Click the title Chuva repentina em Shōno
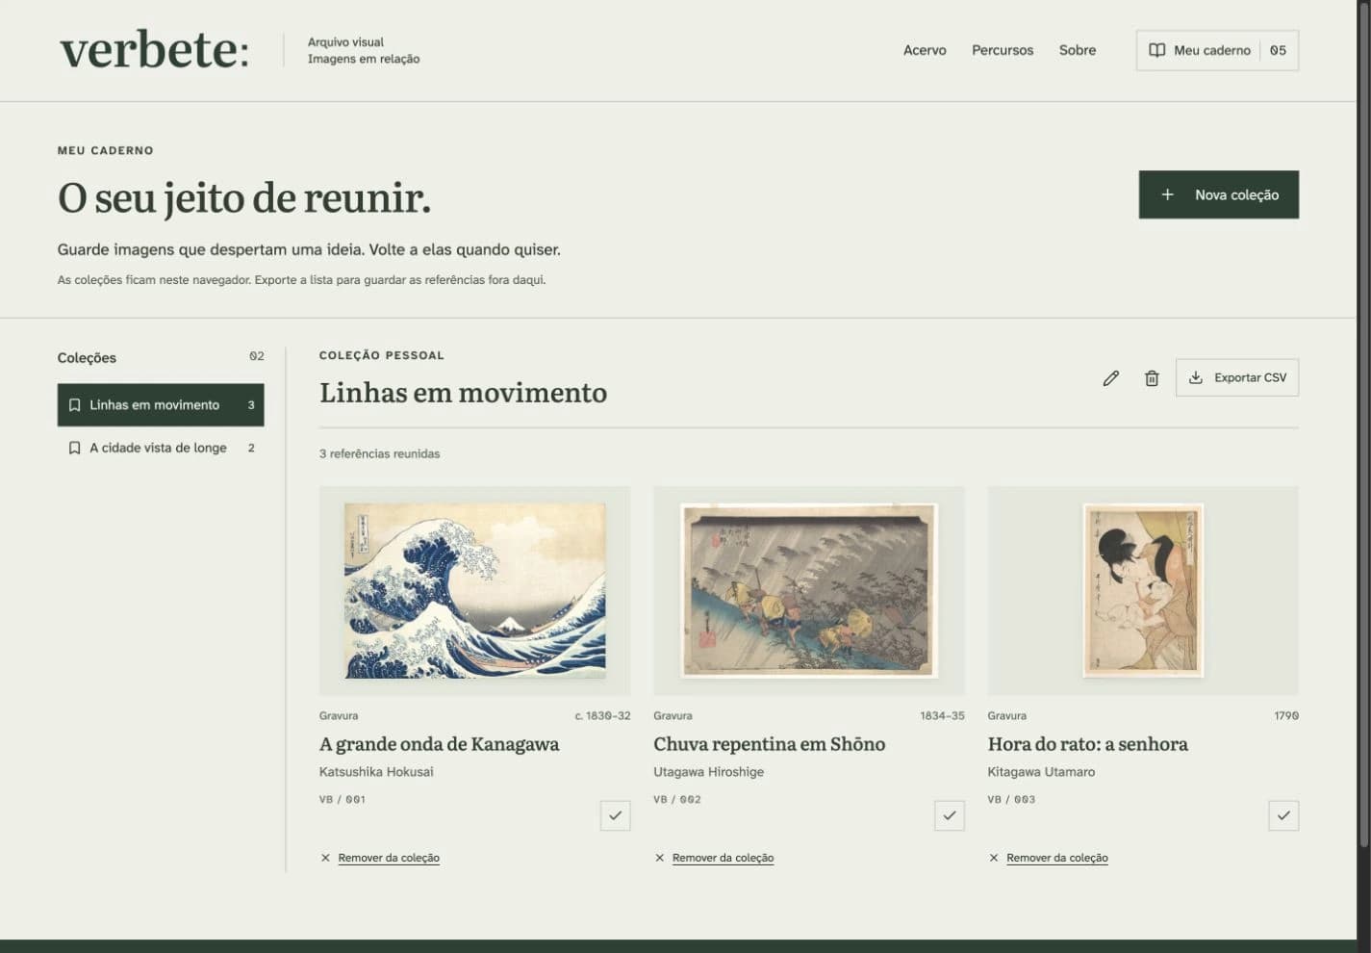 [769, 744]
